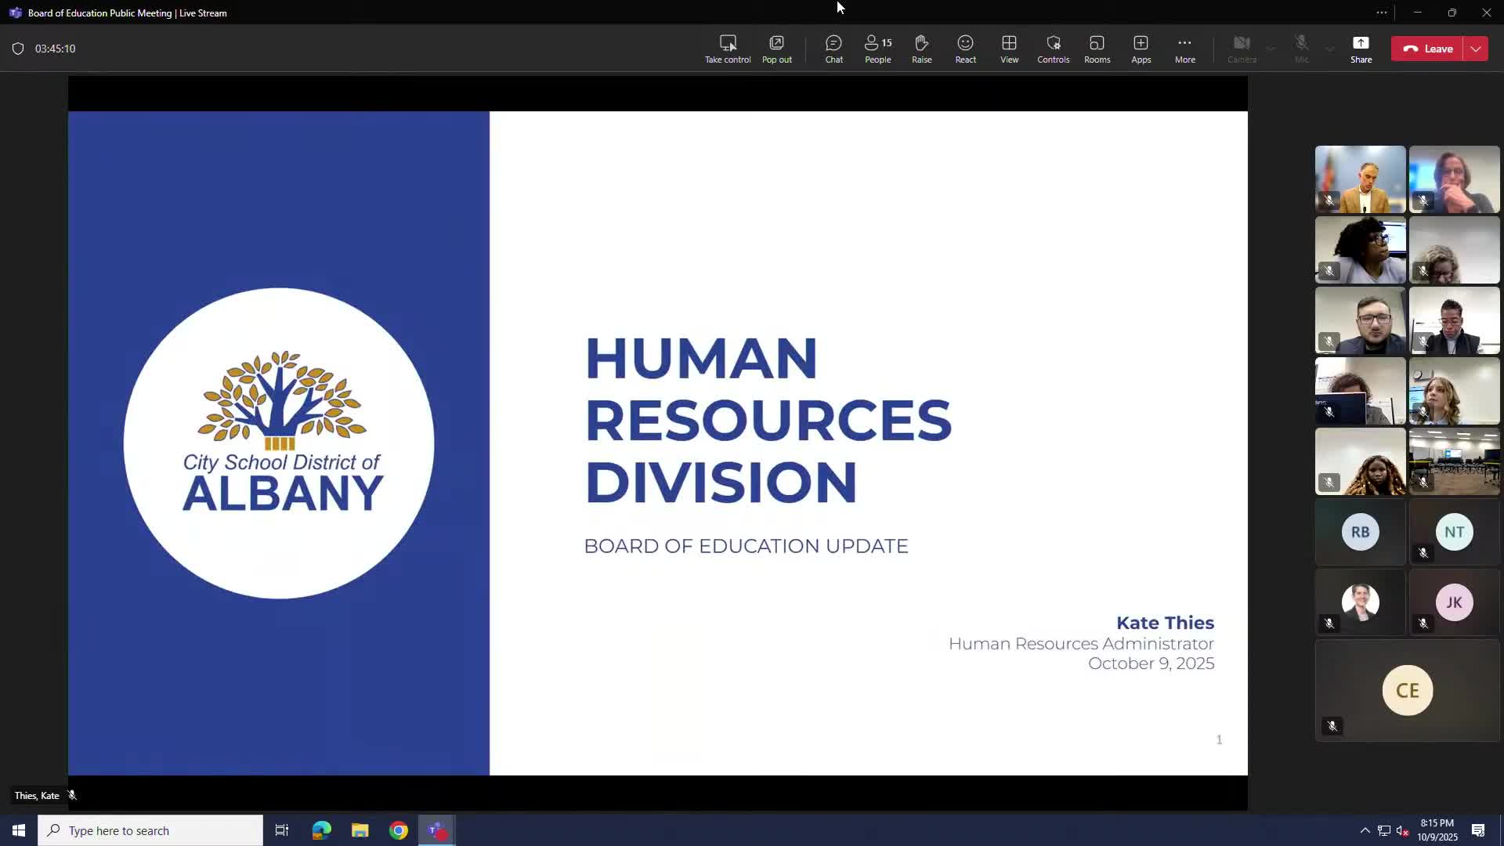Toggle the Camera on
Screen dimensions: 1504x846
click(x=1242, y=49)
